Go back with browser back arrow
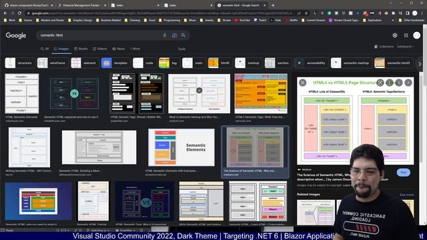The width and height of the screenshot is (427, 240). coord(5,13)
